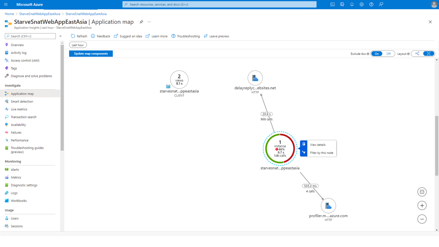Open the notifications bell icon

[352, 4]
